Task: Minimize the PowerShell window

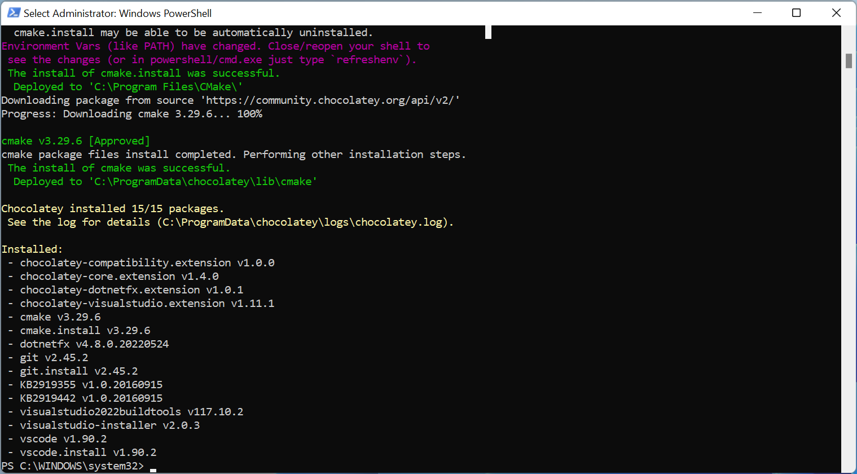Action: pos(757,12)
